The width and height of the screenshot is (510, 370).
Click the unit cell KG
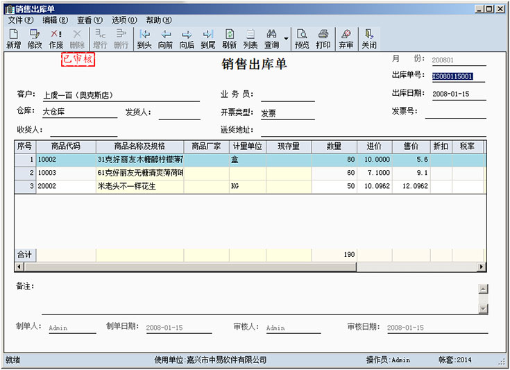(248, 187)
